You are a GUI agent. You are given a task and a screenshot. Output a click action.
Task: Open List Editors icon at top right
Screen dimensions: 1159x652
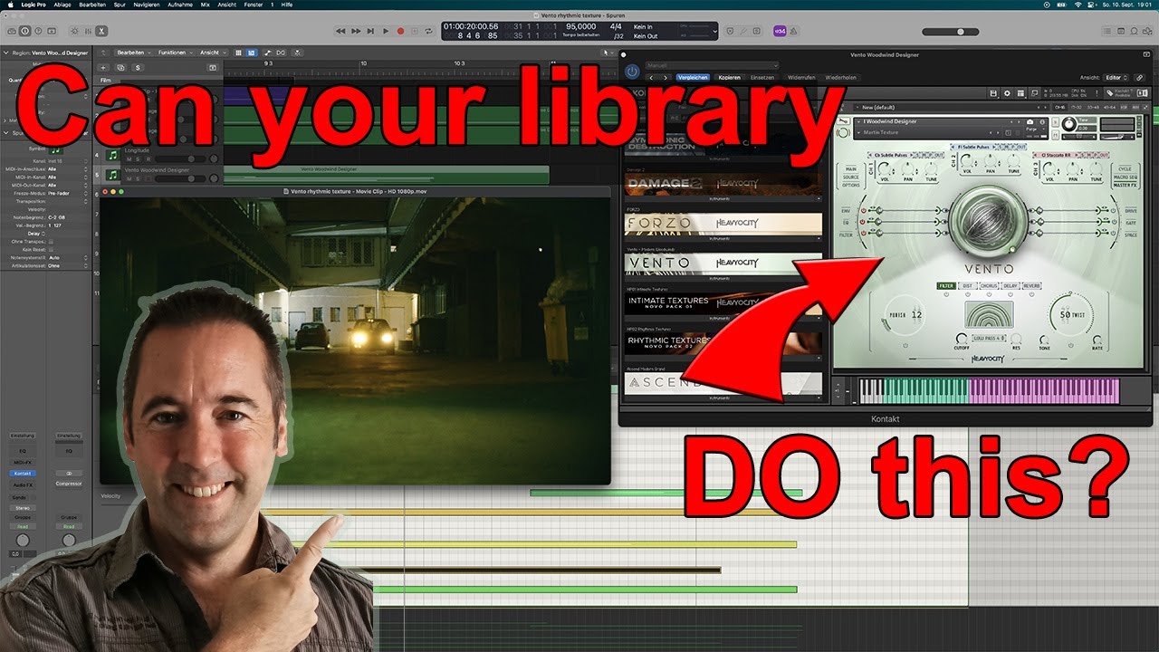1106,31
